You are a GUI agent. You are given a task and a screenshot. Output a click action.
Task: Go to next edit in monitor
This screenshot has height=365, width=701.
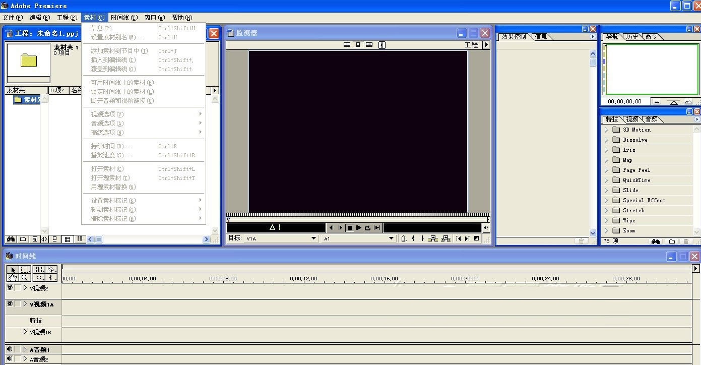point(467,238)
